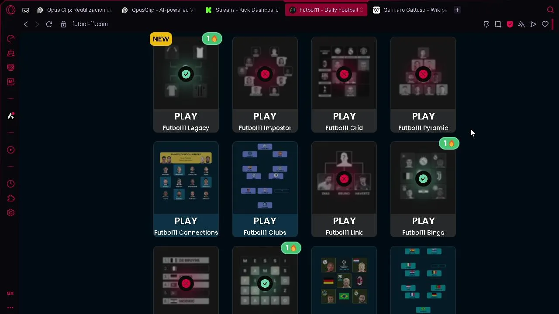559x314 pixels.
Task: Switch to OpusClip - AI-powered tab
Action: (159, 10)
